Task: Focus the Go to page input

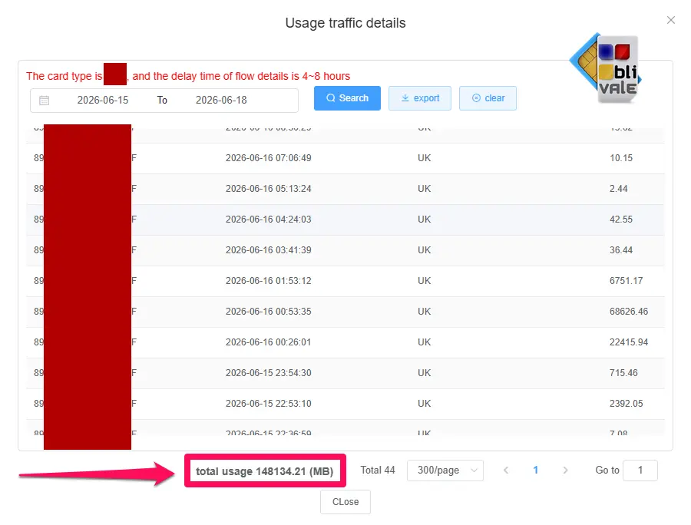Action: (640, 471)
